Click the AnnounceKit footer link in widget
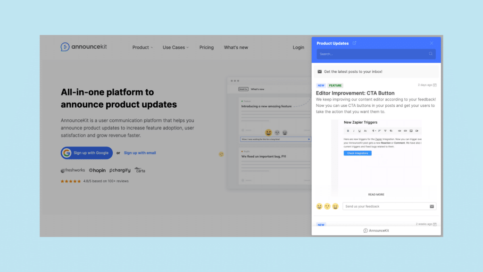Viewport: 483px width, 272px height. coord(376,230)
